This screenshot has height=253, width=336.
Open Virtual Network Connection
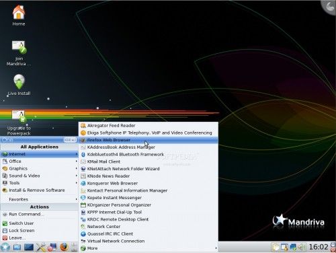tap(149, 241)
